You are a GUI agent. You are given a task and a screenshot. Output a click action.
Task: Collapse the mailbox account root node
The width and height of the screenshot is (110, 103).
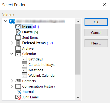click(x=6, y=21)
